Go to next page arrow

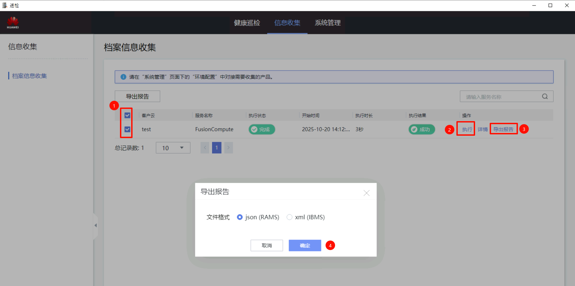point(228,148)
